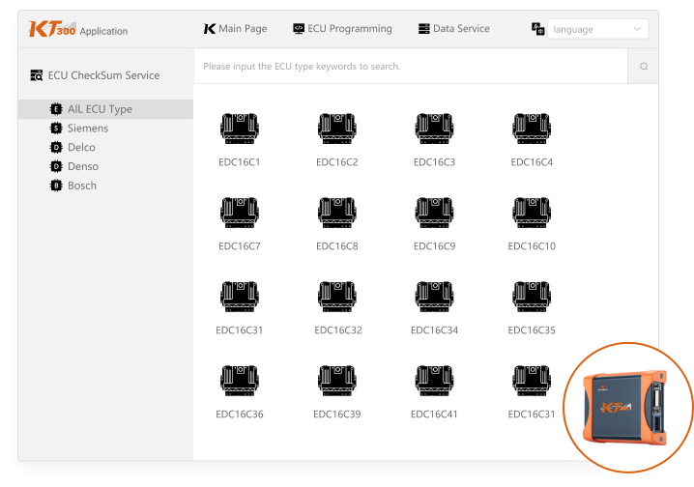Click the EDC16C4 ECU icon
Screen dimensions: 694x487
tap(532, 128)
